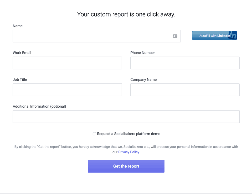Viewport: 252px width, 194px height.
Task: Click the "Phone Number" label
Action: click(142, 53)
